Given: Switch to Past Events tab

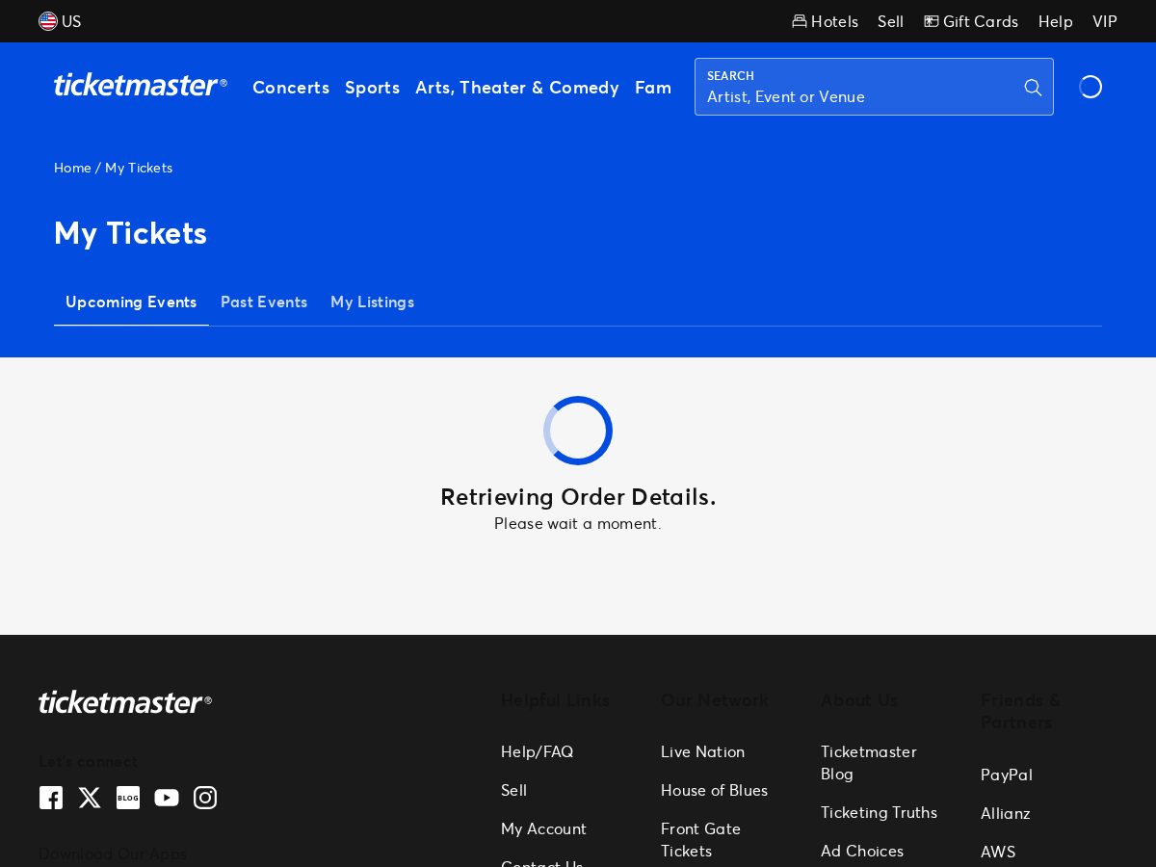Looking at the screenshot, I should coord(264,302).
